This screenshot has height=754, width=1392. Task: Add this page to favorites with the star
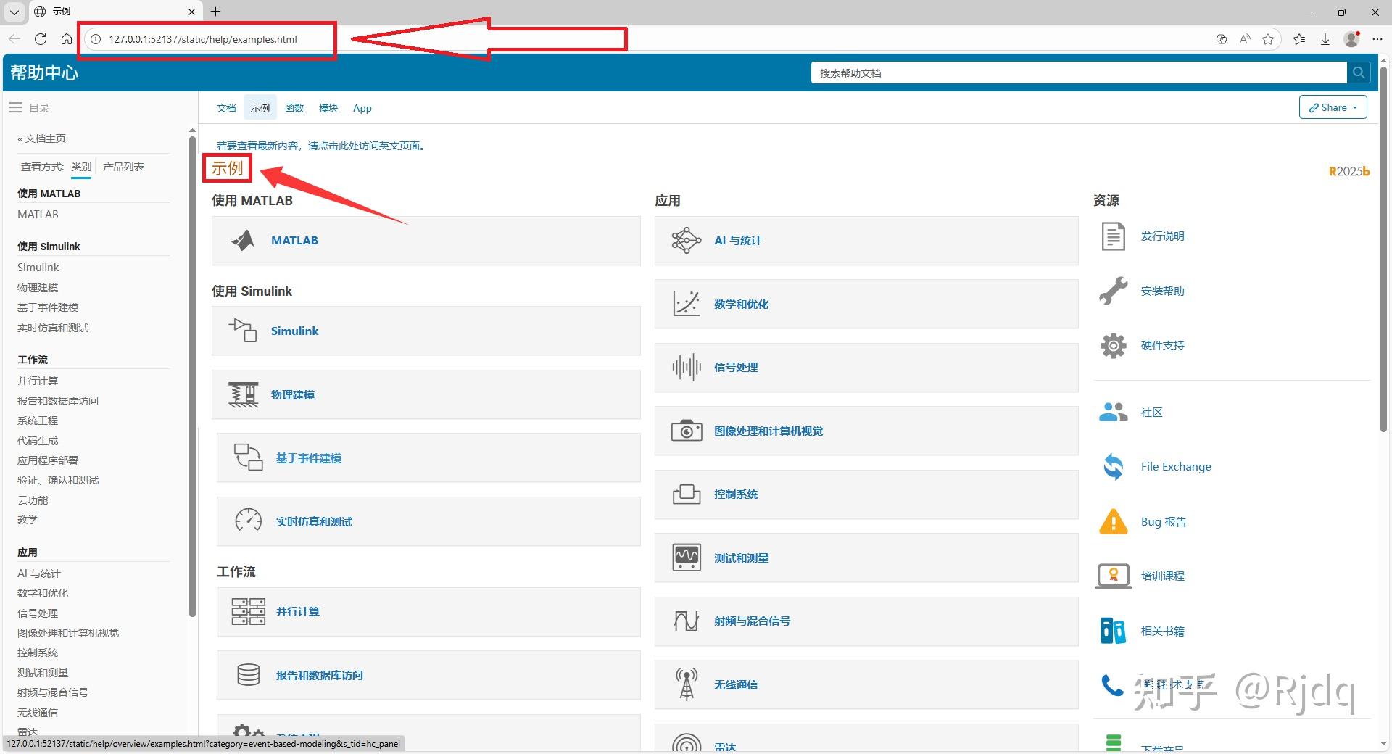pos(1268,39)
